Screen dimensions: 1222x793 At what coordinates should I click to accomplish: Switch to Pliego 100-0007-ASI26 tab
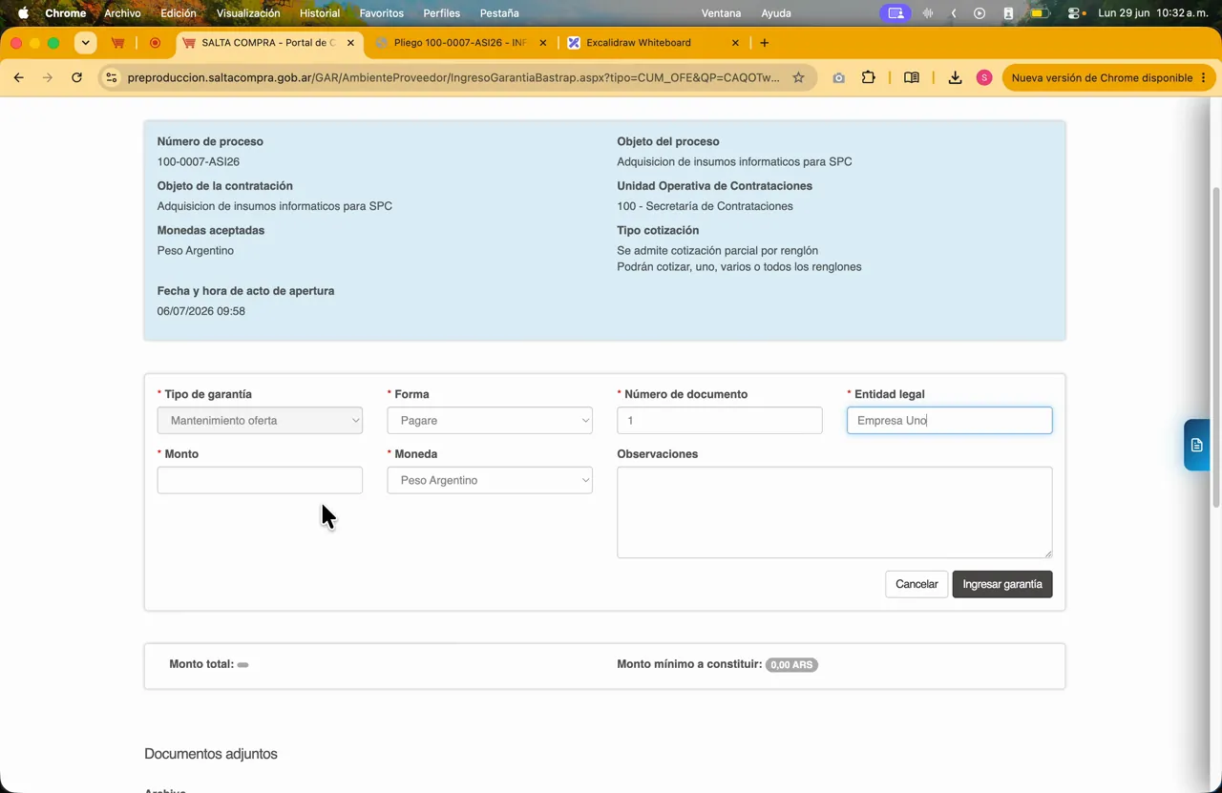coord(460,43)
